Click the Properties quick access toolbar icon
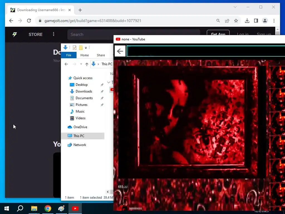Viewport: 285px width, 214px height. 75,48
